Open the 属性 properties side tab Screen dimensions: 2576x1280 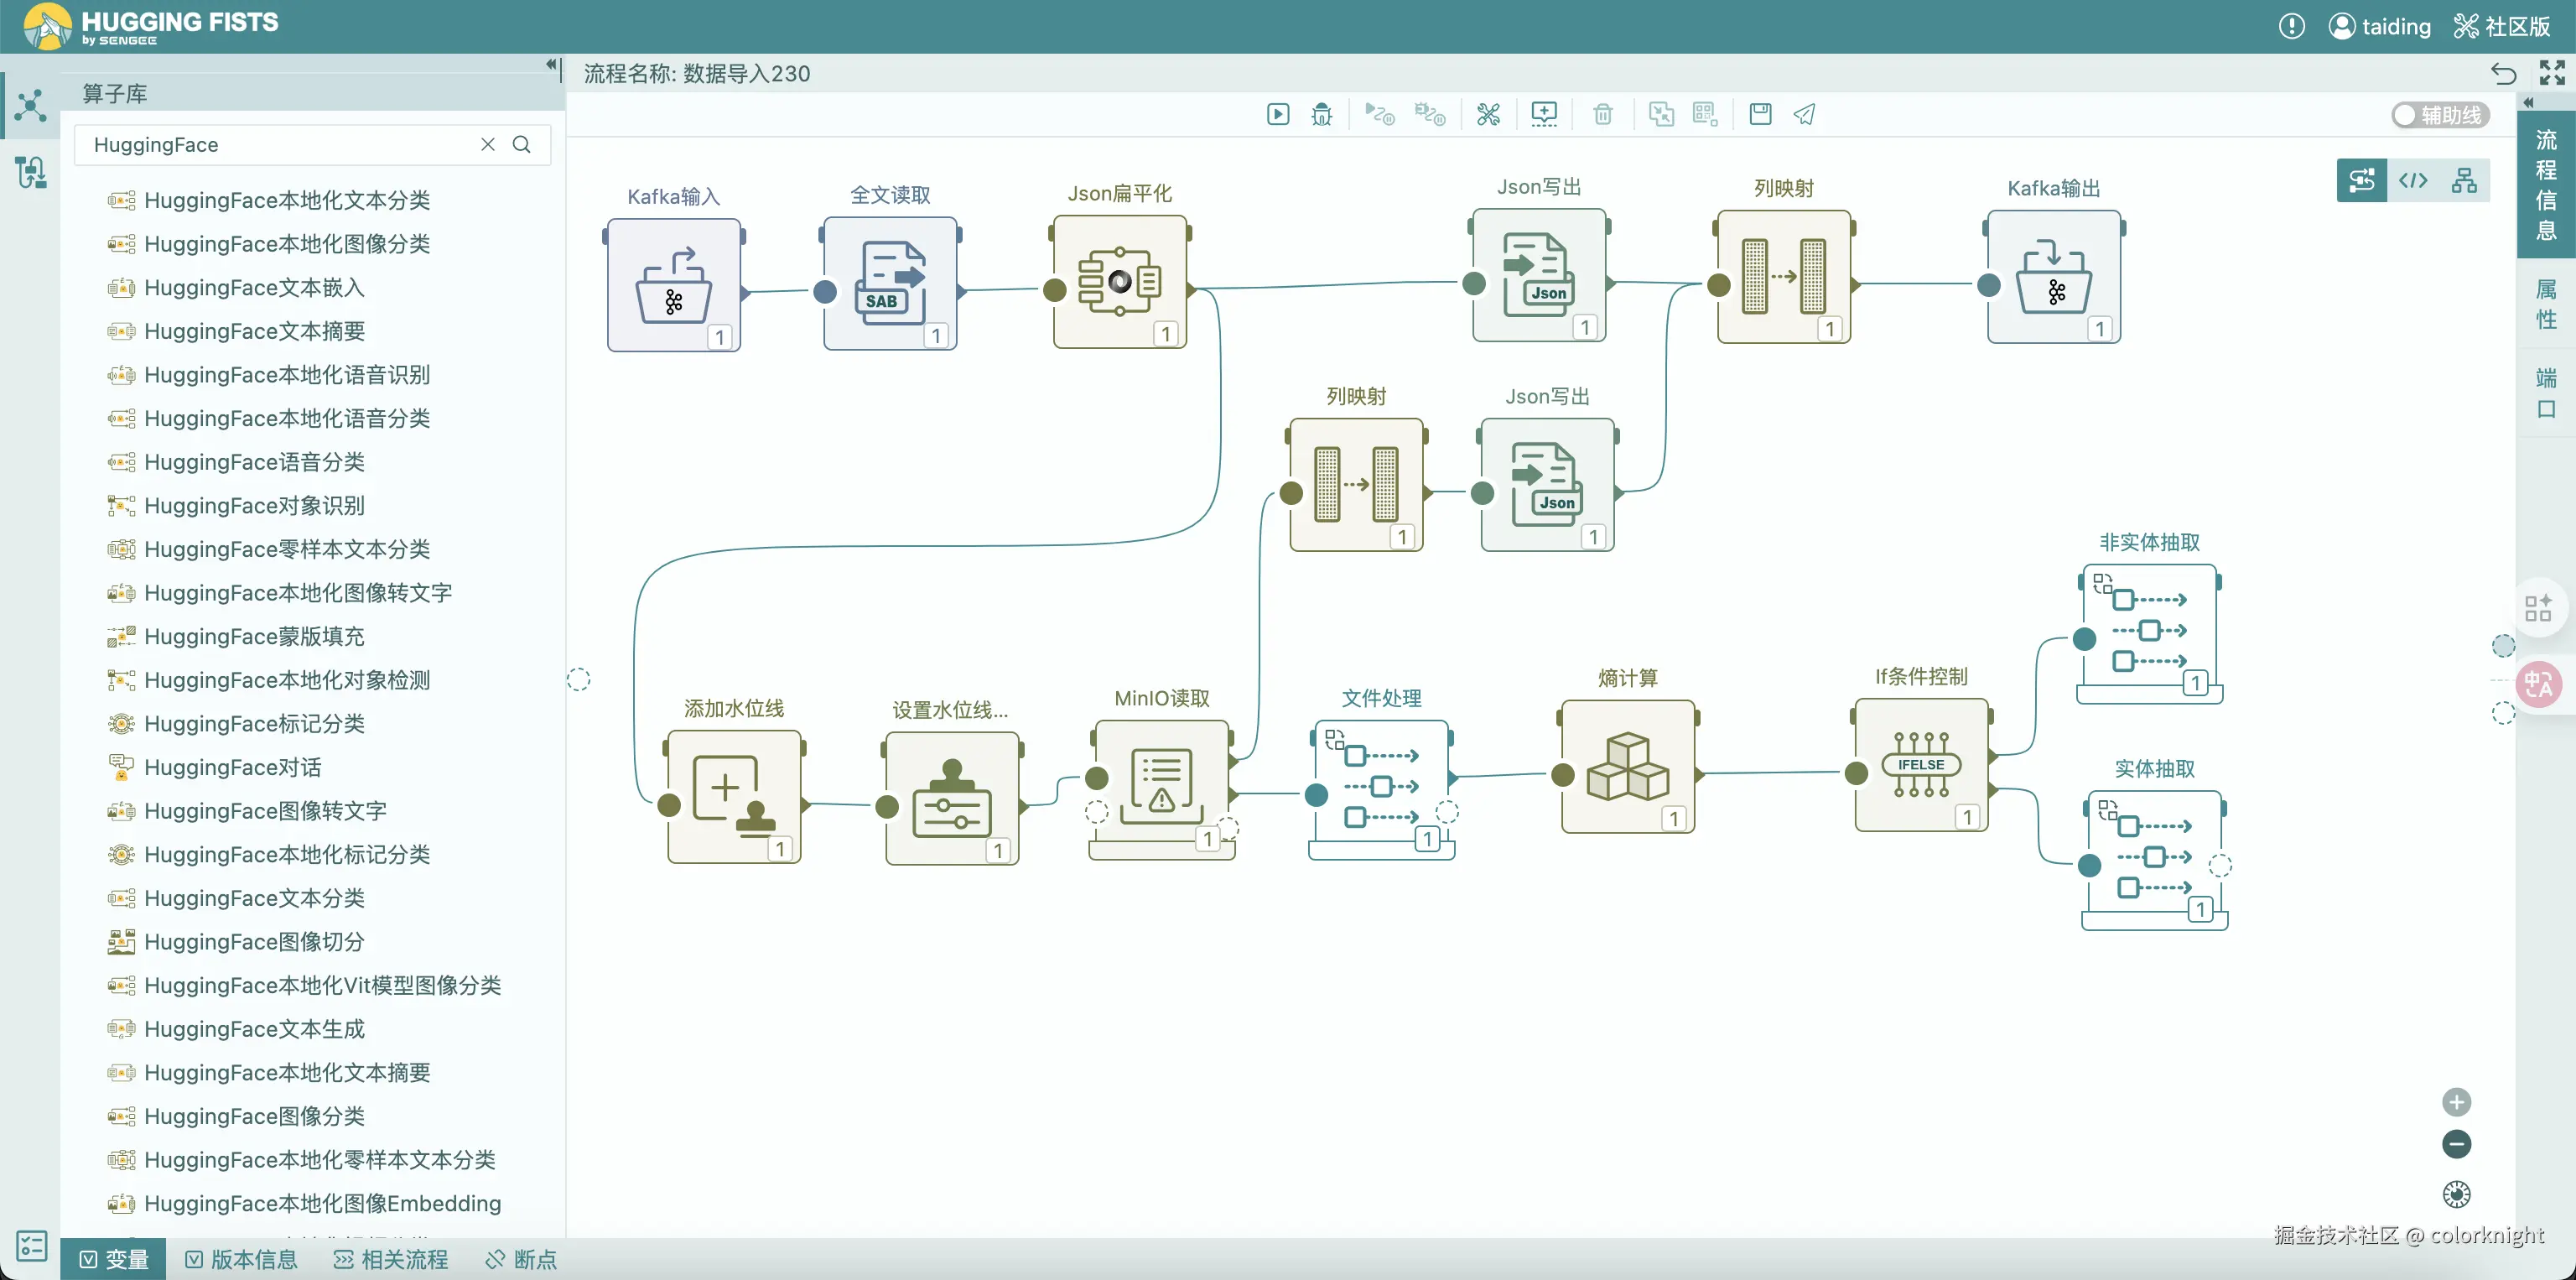[2545, 304]
